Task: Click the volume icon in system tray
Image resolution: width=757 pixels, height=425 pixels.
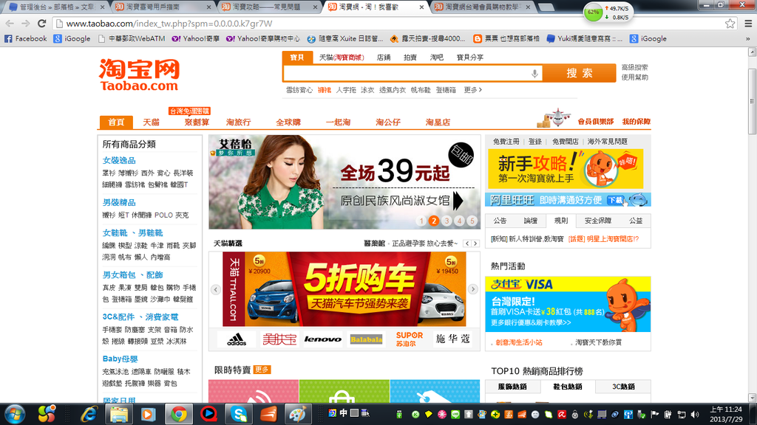Action: [695, 415]
